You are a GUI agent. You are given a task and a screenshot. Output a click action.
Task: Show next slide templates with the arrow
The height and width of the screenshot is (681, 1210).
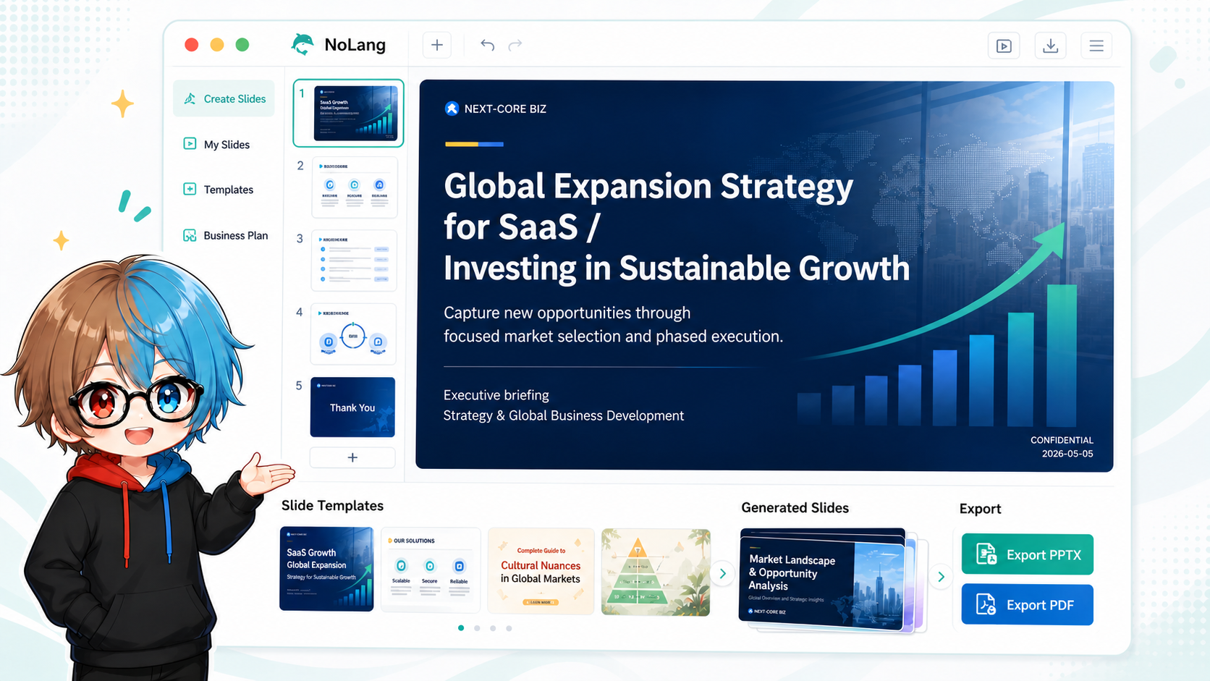(722, 574)
